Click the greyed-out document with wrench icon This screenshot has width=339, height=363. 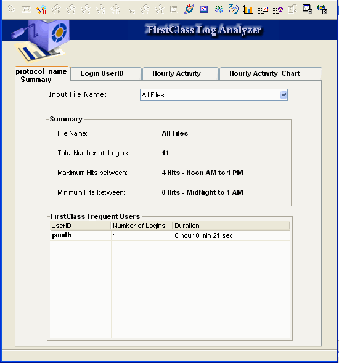pyautogui.click(x=292, y=9)
